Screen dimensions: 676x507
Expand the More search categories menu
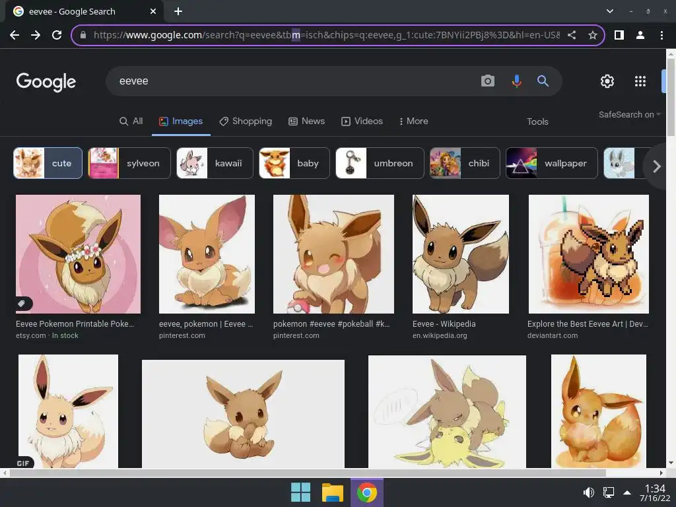413,121
